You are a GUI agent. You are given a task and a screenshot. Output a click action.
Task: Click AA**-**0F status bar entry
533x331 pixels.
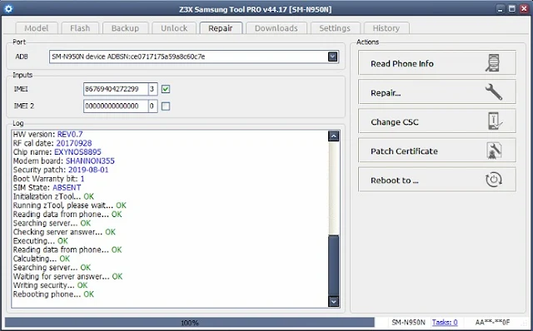[x=492, y=322]
